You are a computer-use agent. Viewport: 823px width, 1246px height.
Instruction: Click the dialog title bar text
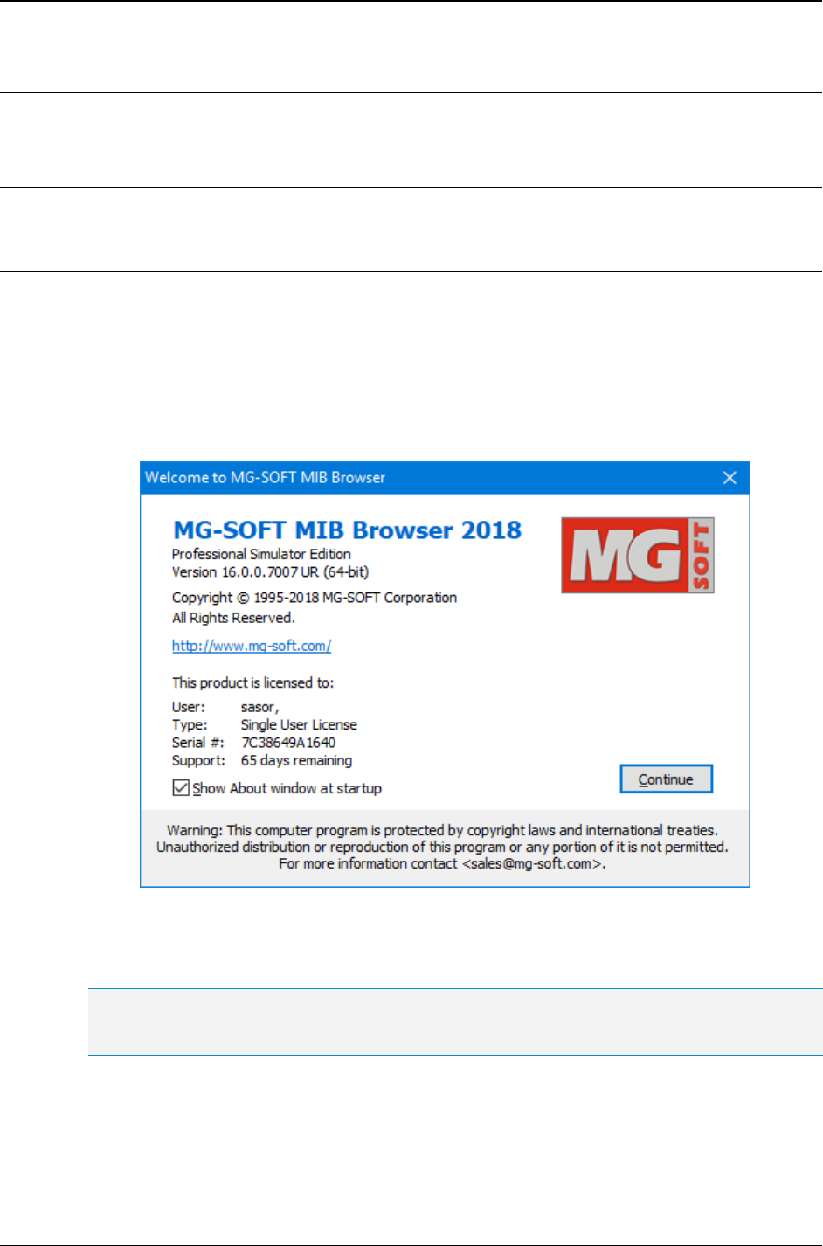(x=265, y=478)
